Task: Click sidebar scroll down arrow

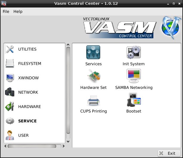Action: 68,141
